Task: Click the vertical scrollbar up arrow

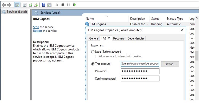Action: tap(197, 18)
